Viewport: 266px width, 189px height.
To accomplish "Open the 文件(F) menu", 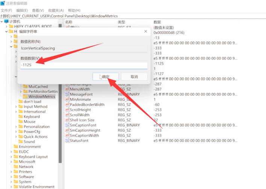I will tap(6, 10).
